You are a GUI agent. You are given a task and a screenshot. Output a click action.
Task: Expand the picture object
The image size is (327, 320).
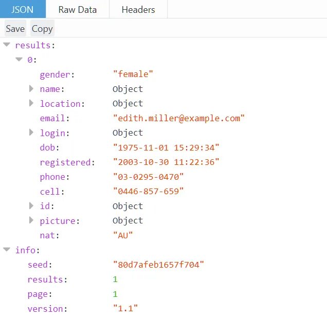click(x=31, y=220)
